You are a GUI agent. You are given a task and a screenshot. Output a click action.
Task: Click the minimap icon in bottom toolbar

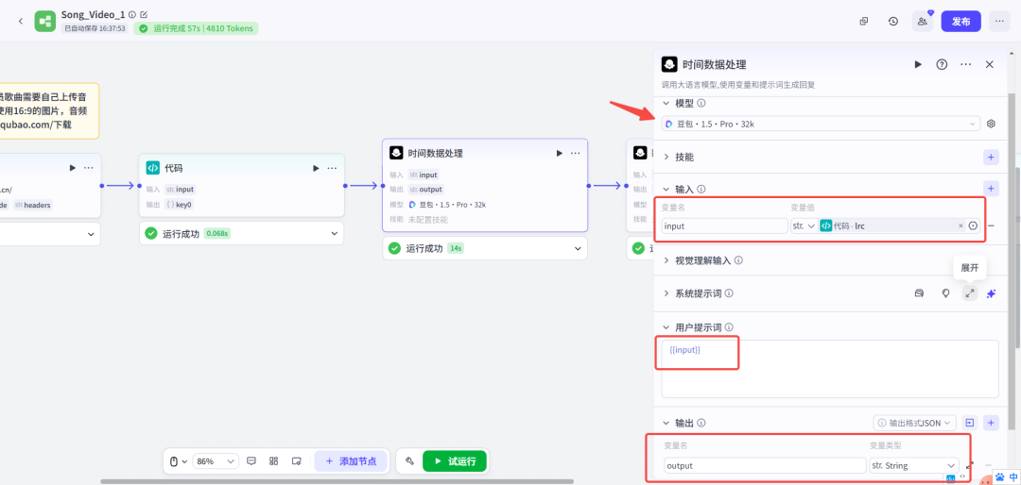(296, 461)
